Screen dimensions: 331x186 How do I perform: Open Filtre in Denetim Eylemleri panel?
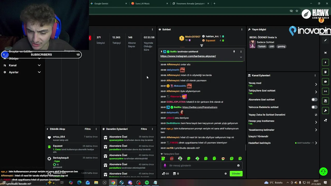[144, 129]
